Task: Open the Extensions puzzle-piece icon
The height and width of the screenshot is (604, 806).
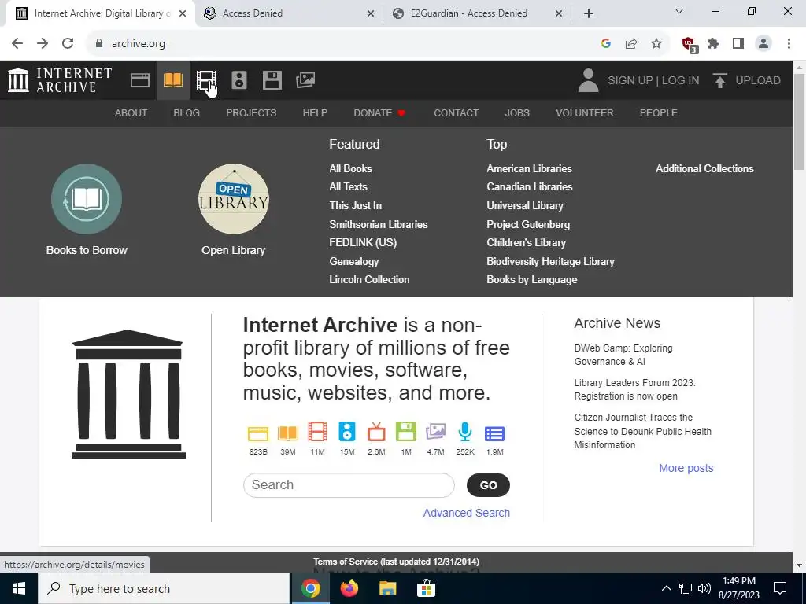Action: [x=713, y=44]
